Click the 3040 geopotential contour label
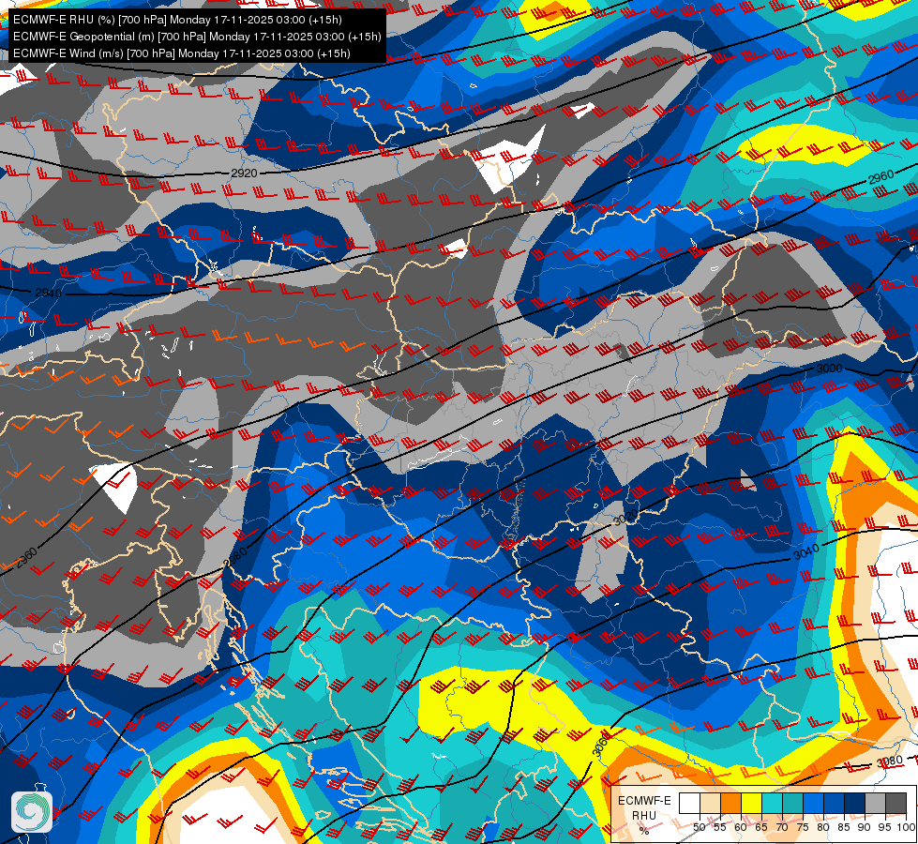 coord(806,551)
